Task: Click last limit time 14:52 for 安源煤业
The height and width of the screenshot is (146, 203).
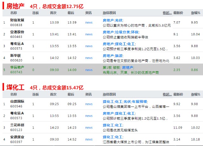Action: point(72,139)
